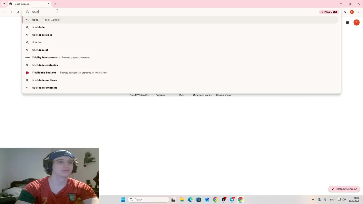Open the media controls icon in toolbar
363x204 pixels.
[345, 12]
